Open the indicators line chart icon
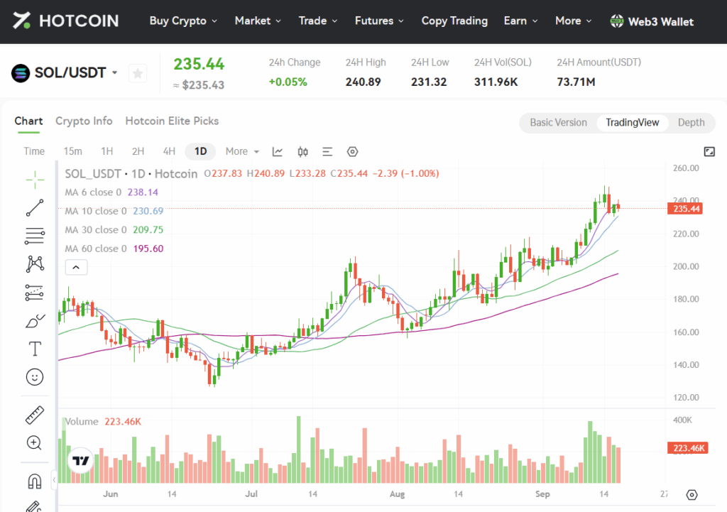The width and height of the screenshot is (727, 512). [278, 152]
